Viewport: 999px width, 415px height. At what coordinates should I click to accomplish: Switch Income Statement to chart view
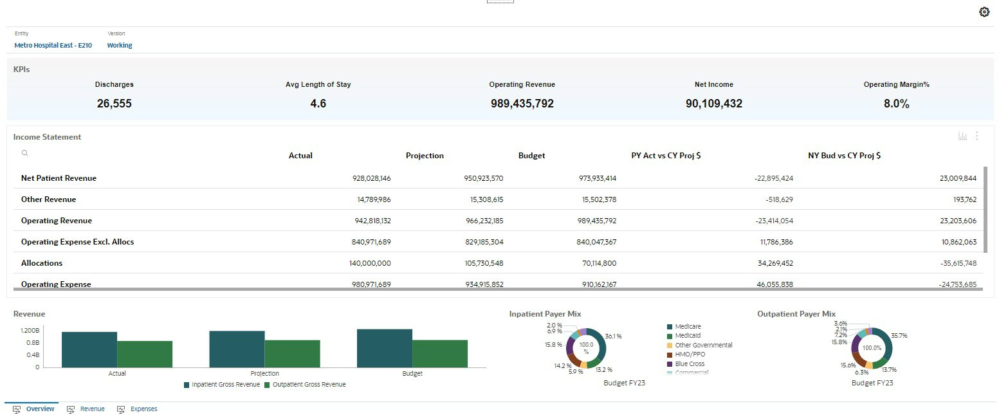coord(962,136)
